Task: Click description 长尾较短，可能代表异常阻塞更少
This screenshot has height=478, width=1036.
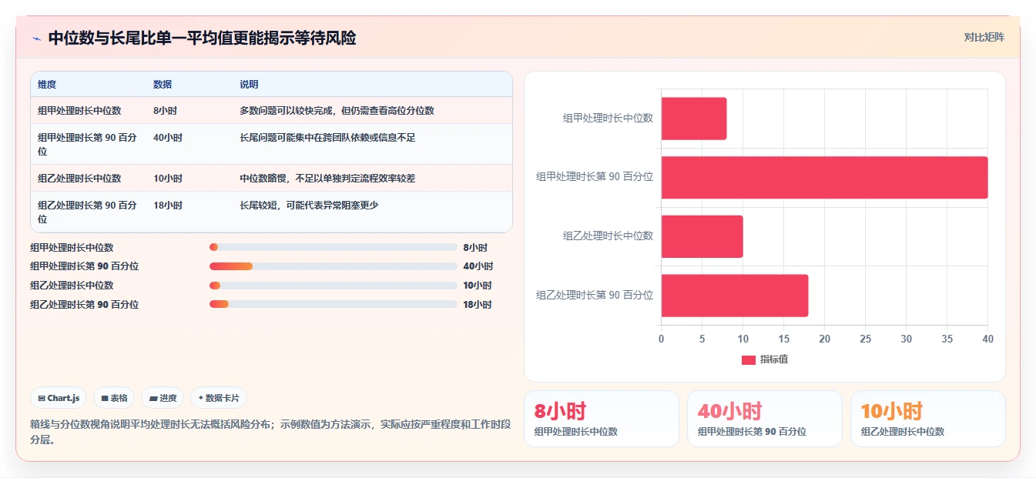Action: pyautogui.click(x=309, y=205)
